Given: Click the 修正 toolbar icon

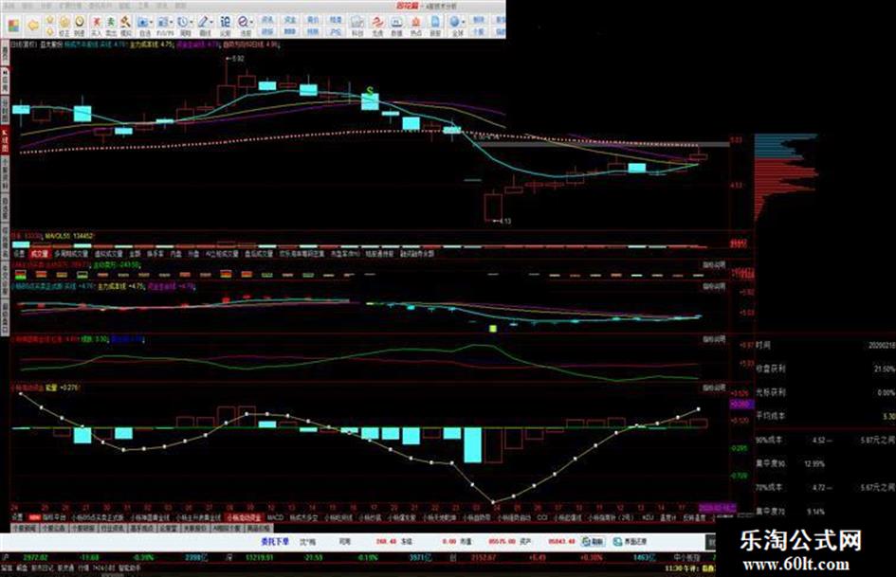Looking at the screenshot, I should 64,26.
